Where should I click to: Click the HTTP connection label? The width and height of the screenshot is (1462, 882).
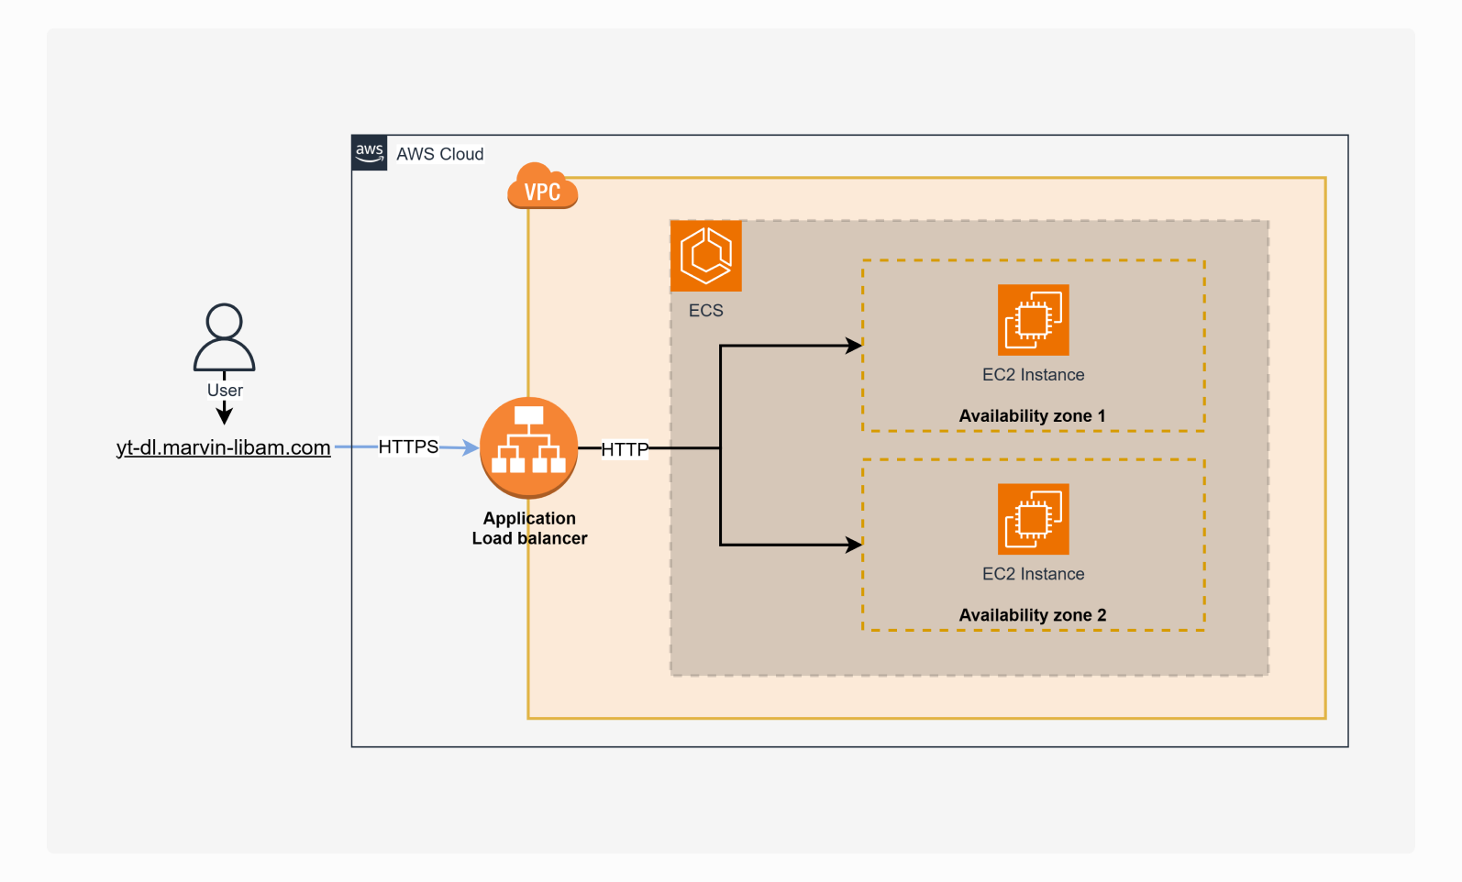625,449
